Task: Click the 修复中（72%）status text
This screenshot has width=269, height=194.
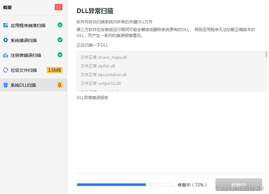Action: [x=192, y=185]
